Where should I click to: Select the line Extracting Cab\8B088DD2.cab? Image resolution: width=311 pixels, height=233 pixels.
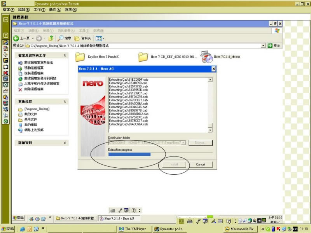129,114
